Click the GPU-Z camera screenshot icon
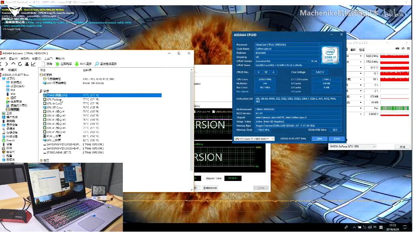The height and width of the screenshot is (232, 413). [397, 49]
